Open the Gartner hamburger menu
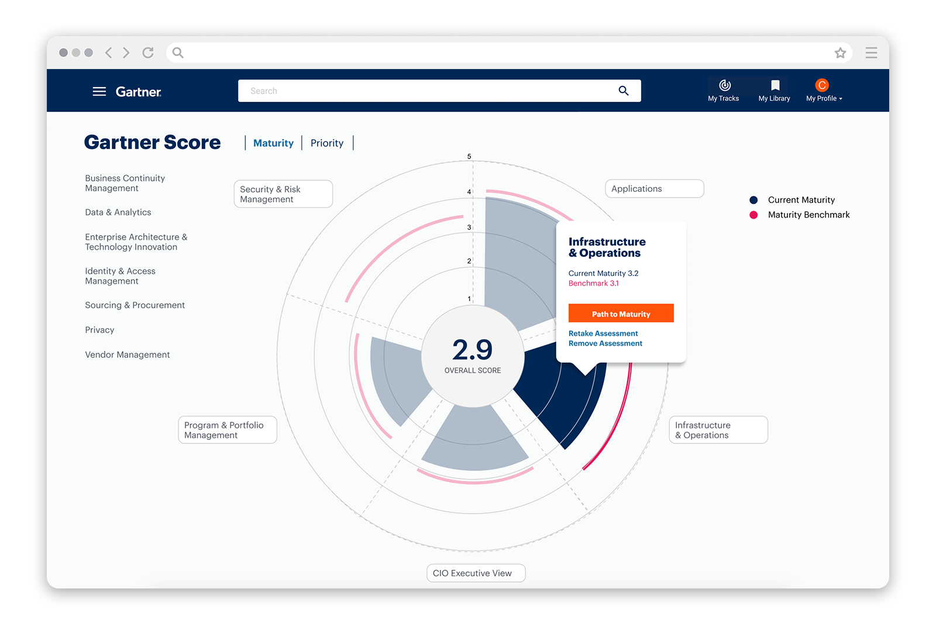The width and height of the screenshot is (936, 637). click(99, 91)
